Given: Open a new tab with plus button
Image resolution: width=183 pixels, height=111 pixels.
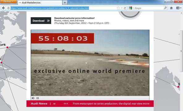Looking at the screenshot, I should click(x=65, y=2).
